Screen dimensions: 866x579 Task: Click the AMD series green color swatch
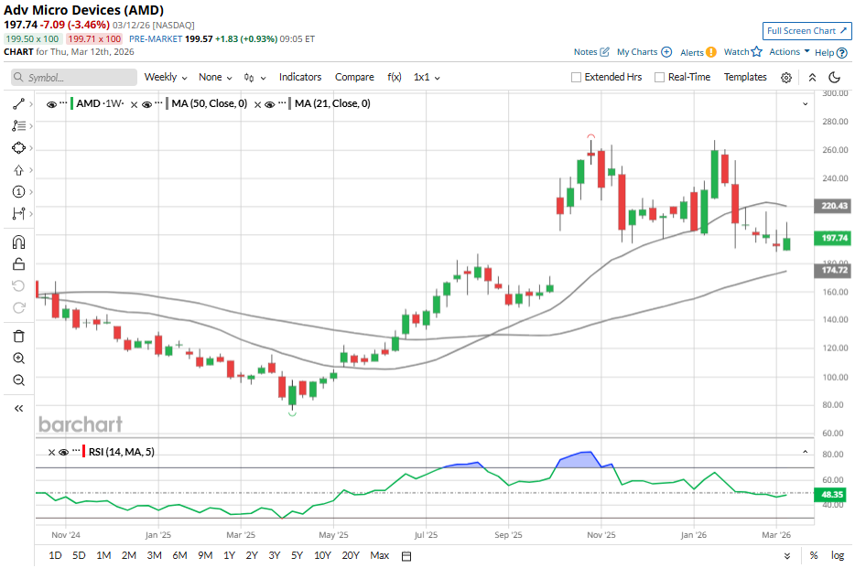point(70,104)
